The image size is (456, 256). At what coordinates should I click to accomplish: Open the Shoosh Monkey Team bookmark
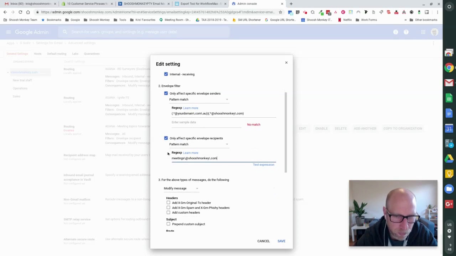[x=20, y=20]
